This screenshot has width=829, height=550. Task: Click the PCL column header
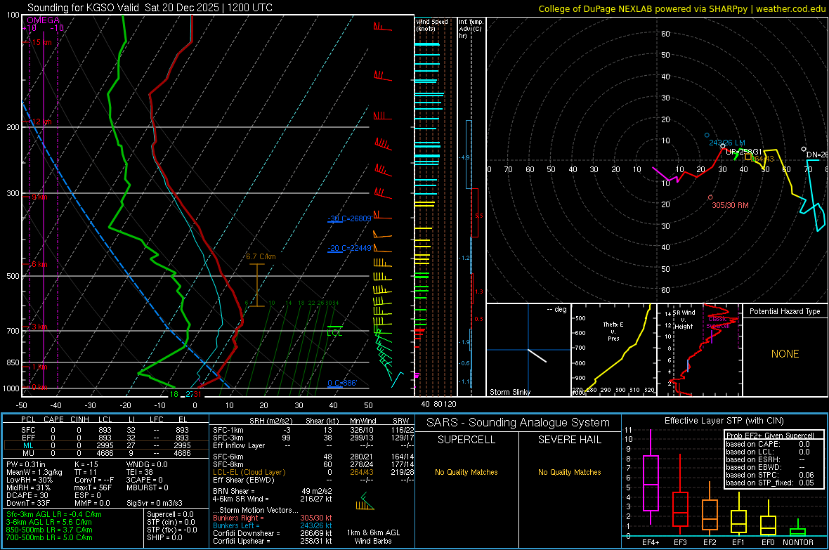[x=28, y=419]
